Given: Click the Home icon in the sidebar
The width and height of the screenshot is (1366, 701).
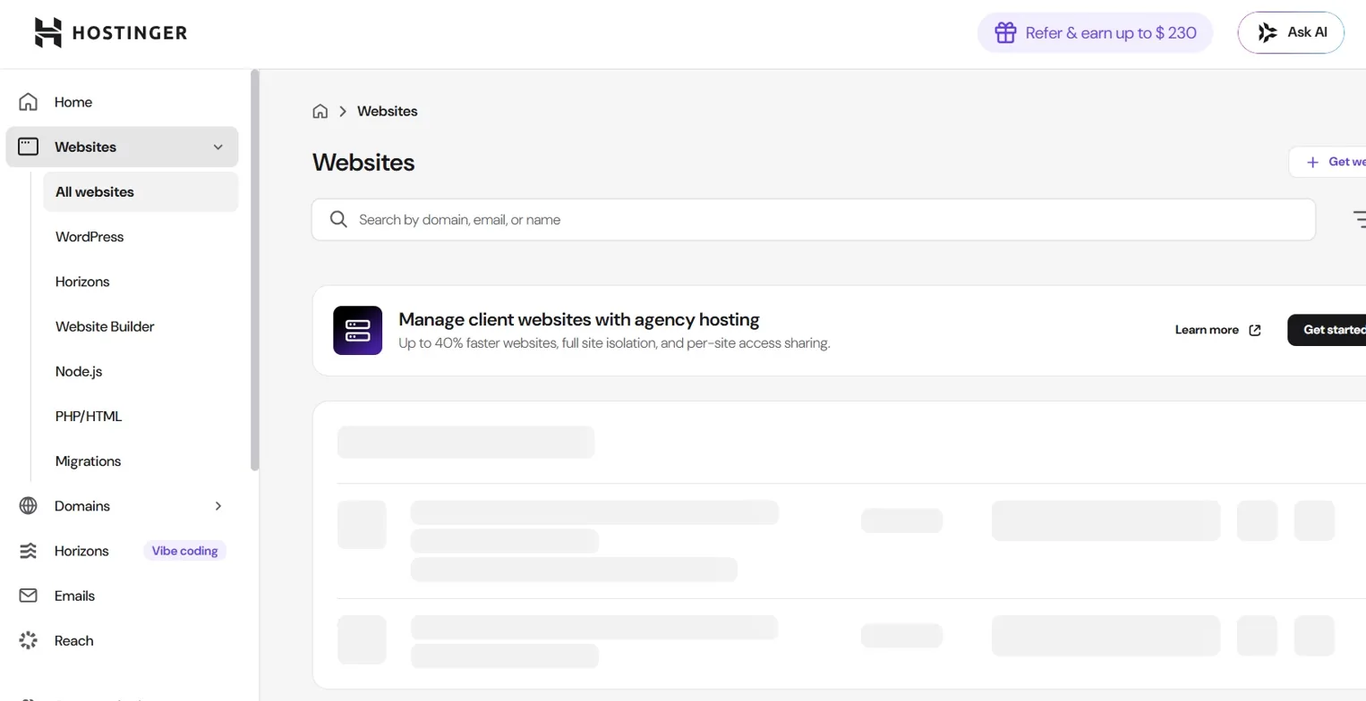Looking at the screenshot, I should pos(27,101).
